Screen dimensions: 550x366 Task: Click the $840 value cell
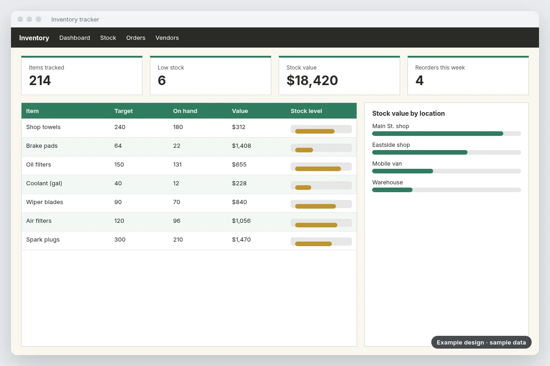click(x=239, y=202)
